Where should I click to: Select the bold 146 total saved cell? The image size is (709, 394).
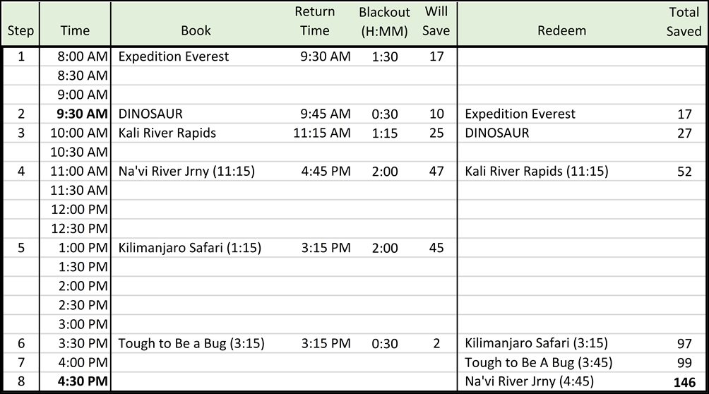click(684, 382)
